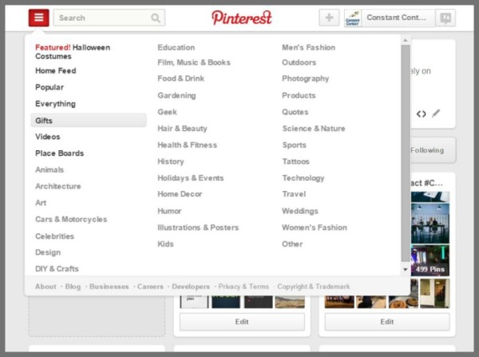Open Women's Fashion category

coord(315,228)
